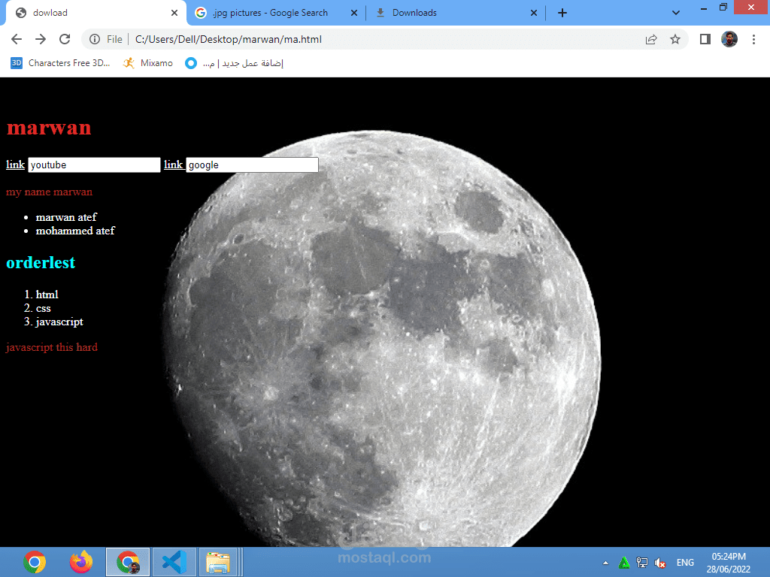The height and width of the screenshot is (577, 770).
Task: Click the link before youtube field
Action: [15, 165]
